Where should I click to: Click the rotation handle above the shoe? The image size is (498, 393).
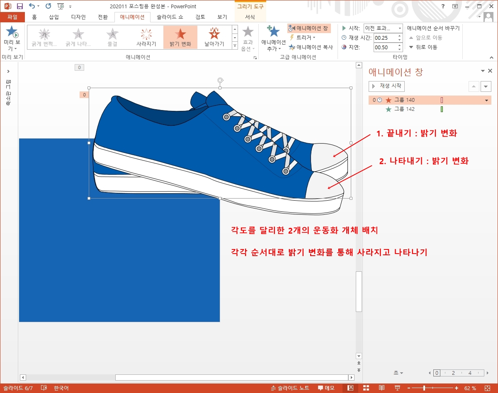click(x=220, y=80)
